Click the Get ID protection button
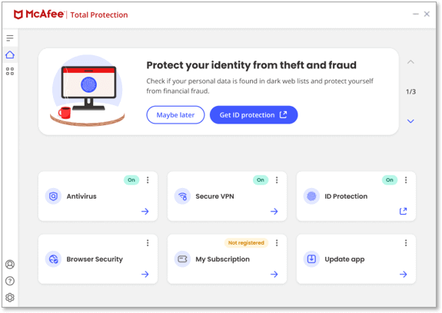 click(x=254, y=115)
